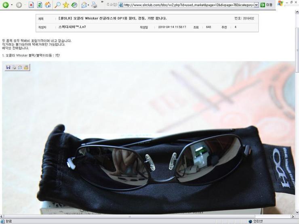299x224 pixels.
Task: Refresh the page with the green arrows icon
Action: (x=40, y=5)
